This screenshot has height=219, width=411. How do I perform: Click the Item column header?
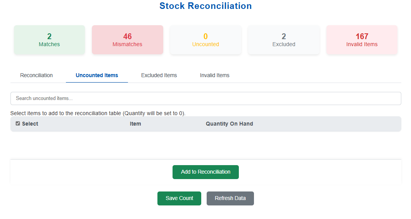tap(135, 124)
